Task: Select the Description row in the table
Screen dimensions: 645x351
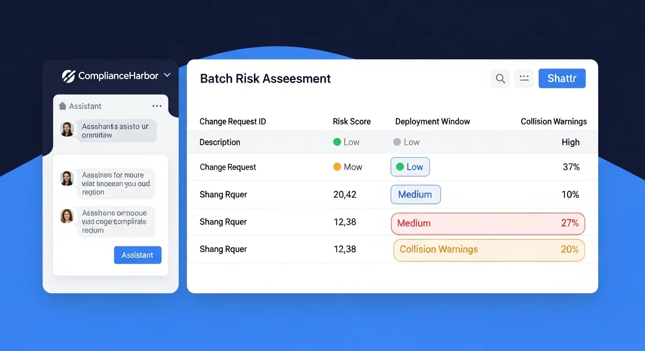Action: (220, 142)
